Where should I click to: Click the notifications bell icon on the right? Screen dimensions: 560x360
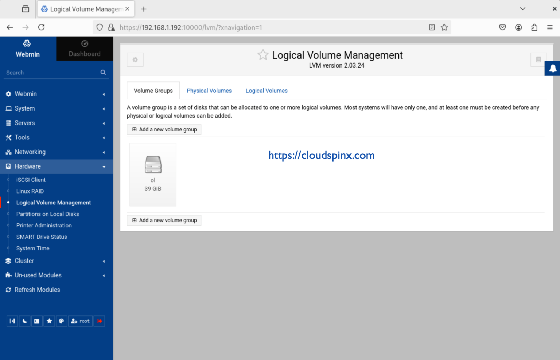coord(552,68)
